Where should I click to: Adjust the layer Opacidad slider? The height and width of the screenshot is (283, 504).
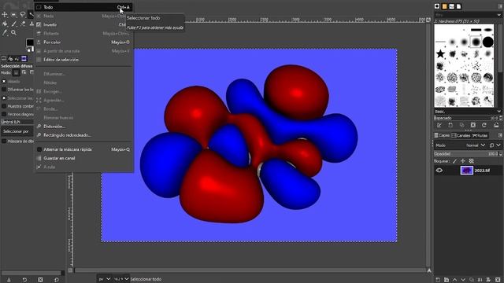pyautogui.click(x=466, y=154)
